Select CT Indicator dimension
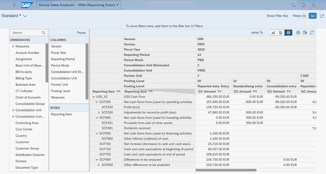 click(24, 91)
